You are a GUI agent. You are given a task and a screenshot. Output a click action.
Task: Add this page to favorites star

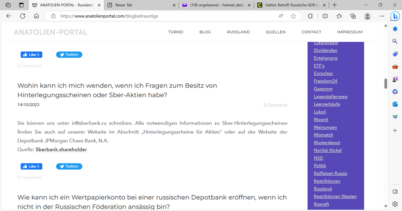(x=293, y=16)
